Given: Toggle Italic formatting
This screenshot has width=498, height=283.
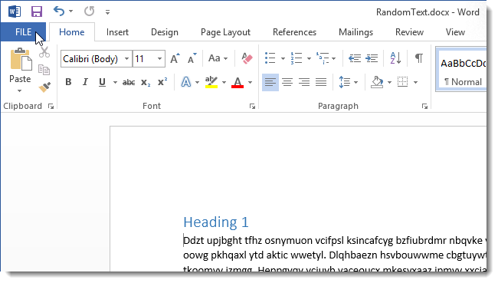Looking at the screenshot, I should click(x=85, y=82).
